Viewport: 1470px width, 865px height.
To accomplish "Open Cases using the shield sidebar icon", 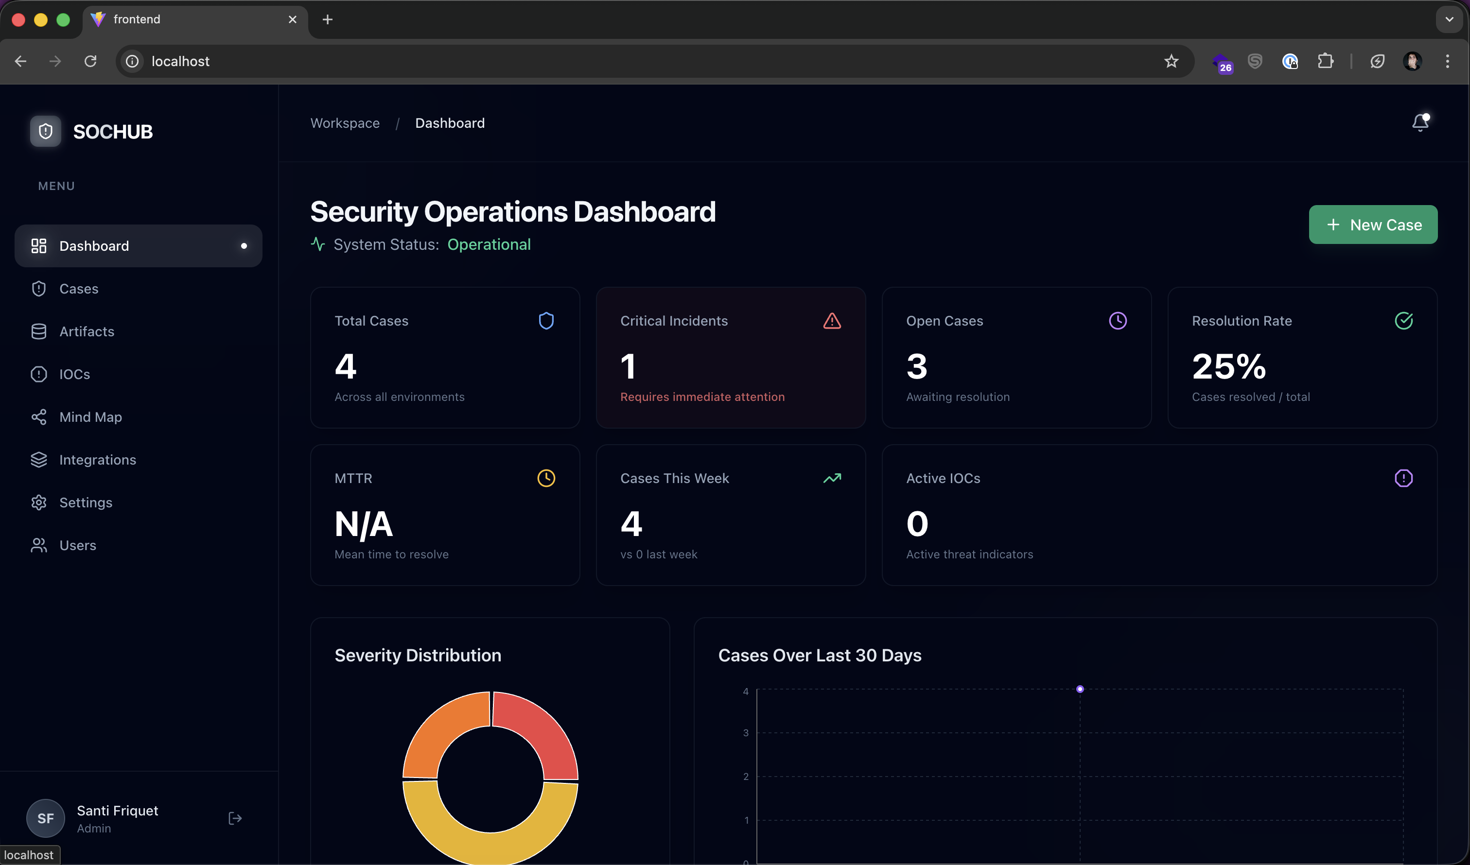I will pyautogui.click(x=38, y=288).
